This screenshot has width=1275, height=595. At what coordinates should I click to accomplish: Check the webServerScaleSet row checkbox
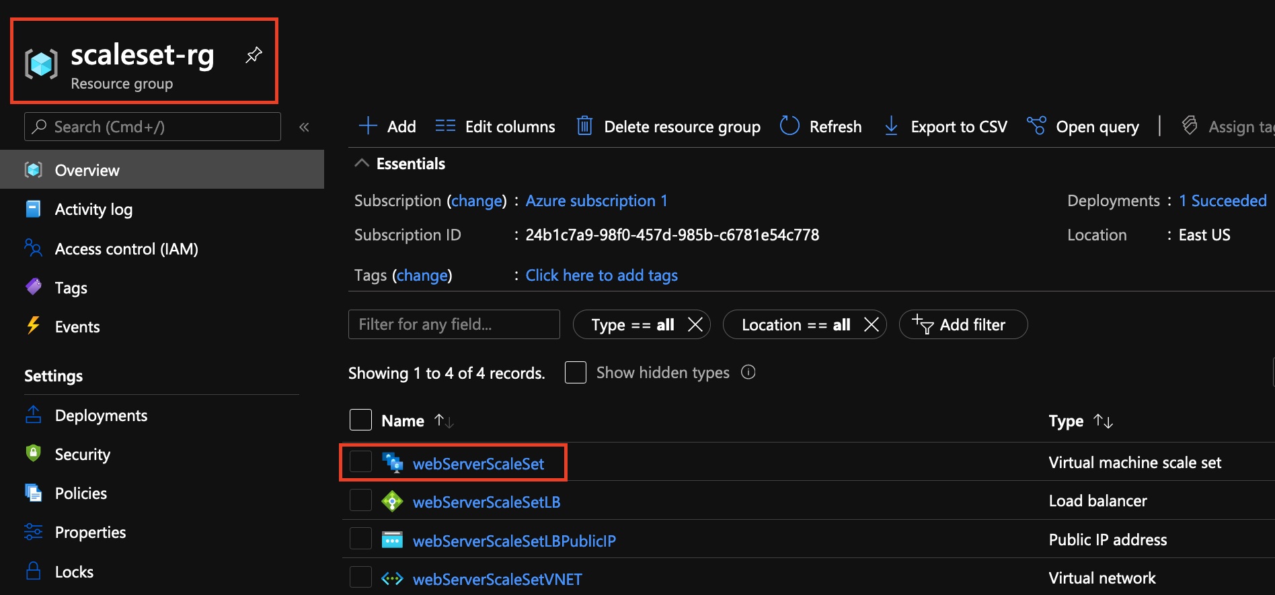[x=360, y=461]
